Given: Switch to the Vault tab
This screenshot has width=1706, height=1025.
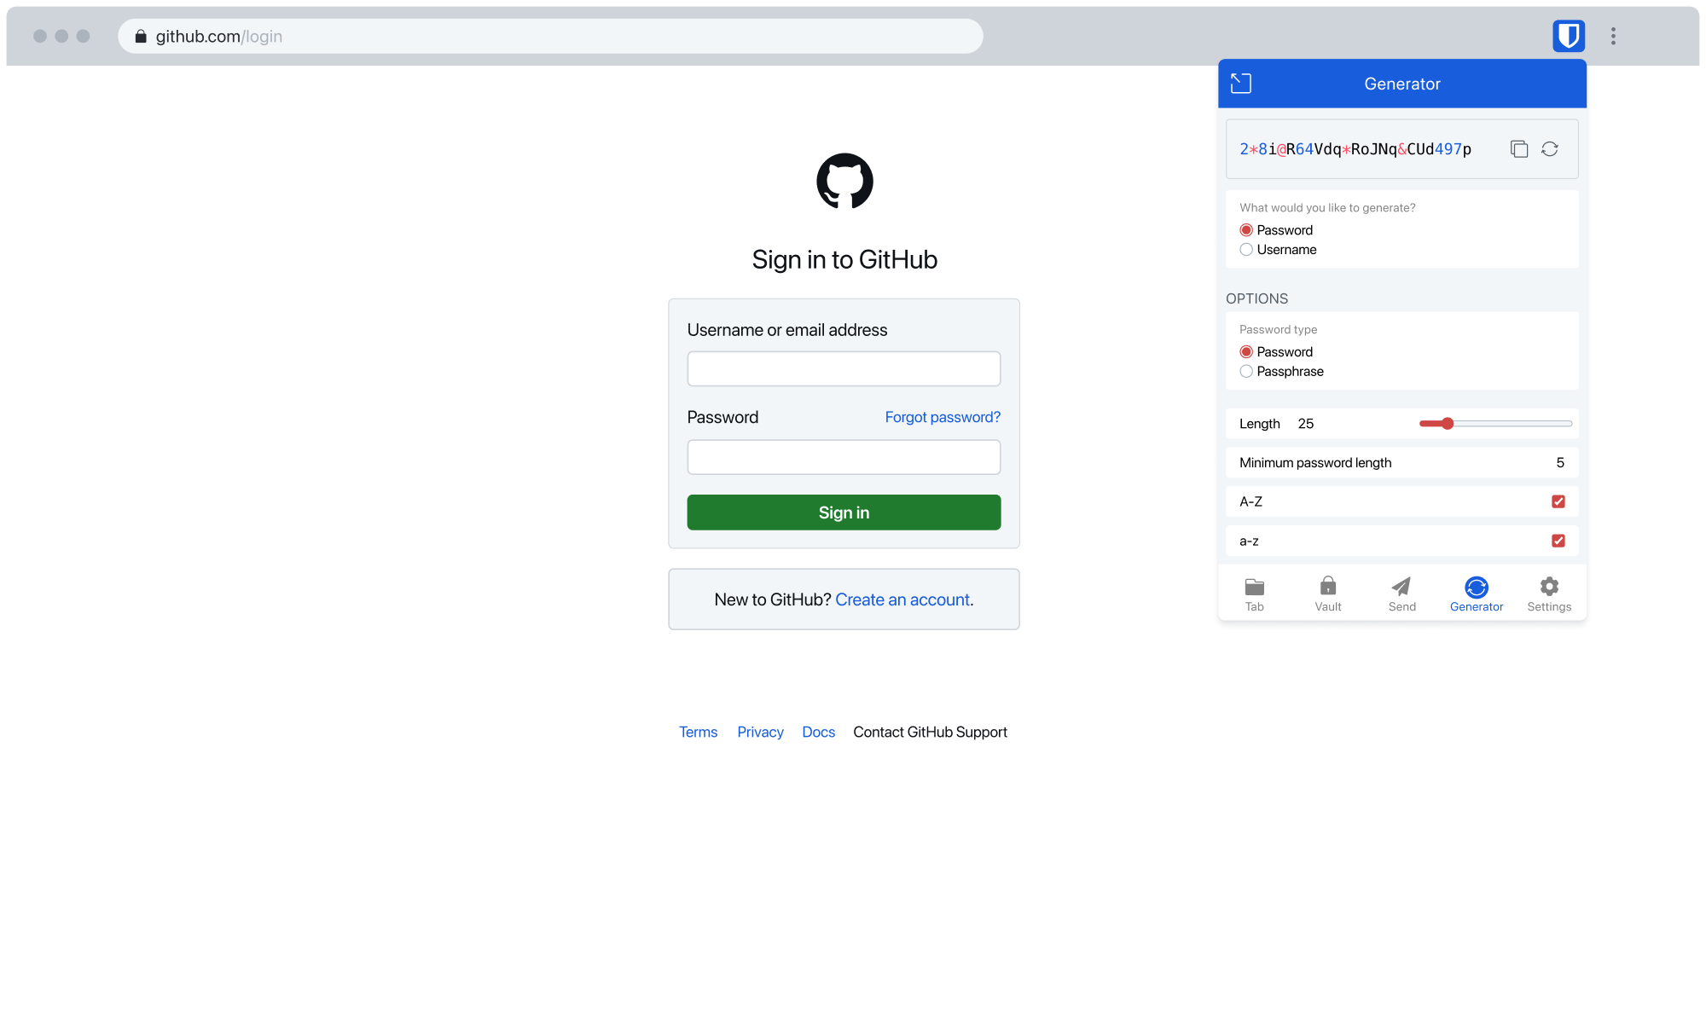Looking at the screenshot, I should tap(1327, 594).
